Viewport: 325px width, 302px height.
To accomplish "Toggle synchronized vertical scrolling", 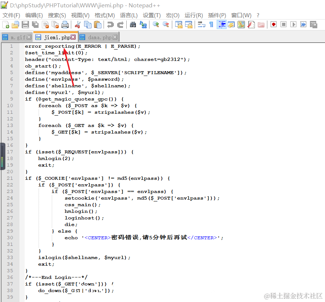I will tap(178, 25).
